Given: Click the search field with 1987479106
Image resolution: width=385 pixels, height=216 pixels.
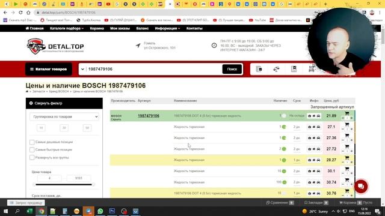Looking at the screenshot, I should (154, 70).
